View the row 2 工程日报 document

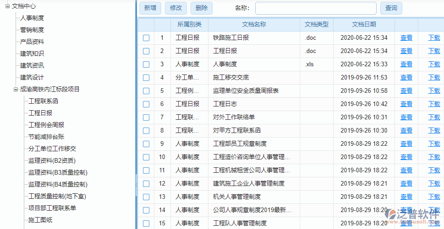pyautogui.click(x=406, y=51)
